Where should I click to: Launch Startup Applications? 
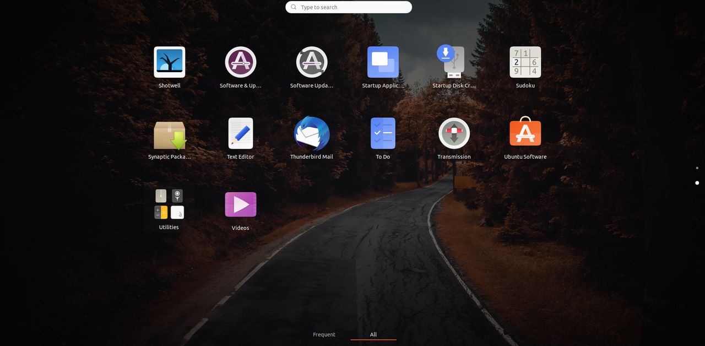tap(383, 62)
